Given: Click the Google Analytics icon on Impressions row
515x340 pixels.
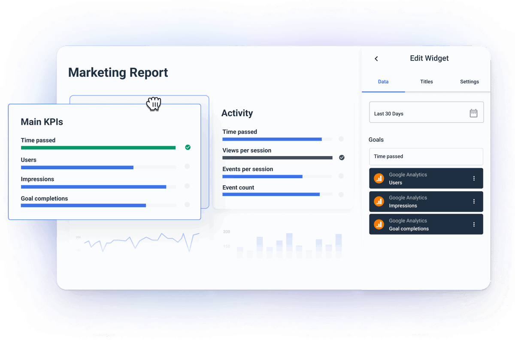Looking at the screenshot, I should [379, 201].
